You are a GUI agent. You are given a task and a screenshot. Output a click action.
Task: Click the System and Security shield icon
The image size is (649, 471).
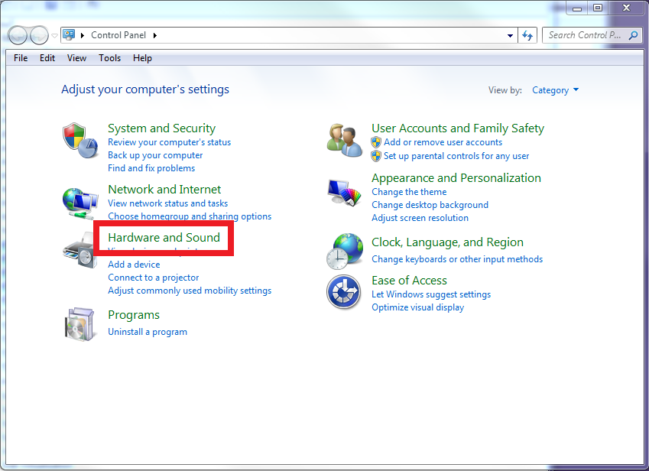[x=80, y=141]
